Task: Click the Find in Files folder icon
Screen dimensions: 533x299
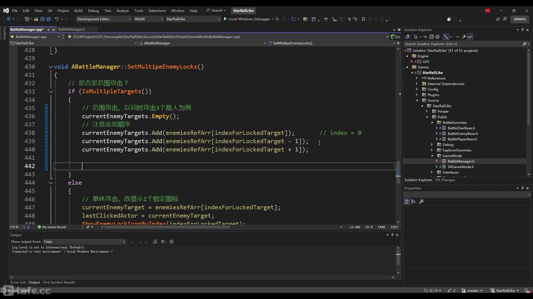Action: tap(305, 19)
